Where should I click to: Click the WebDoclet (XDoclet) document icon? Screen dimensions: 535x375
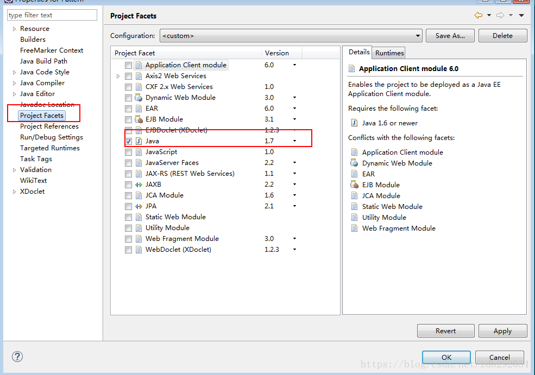coord(139,250)
